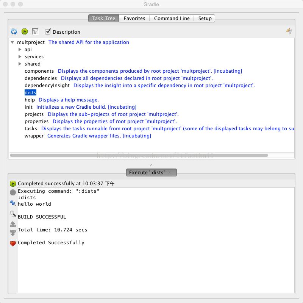Click 'BUILD SUCCESSFUL' output text
Screen dimensions: 303x303
(x=42, y=217)
